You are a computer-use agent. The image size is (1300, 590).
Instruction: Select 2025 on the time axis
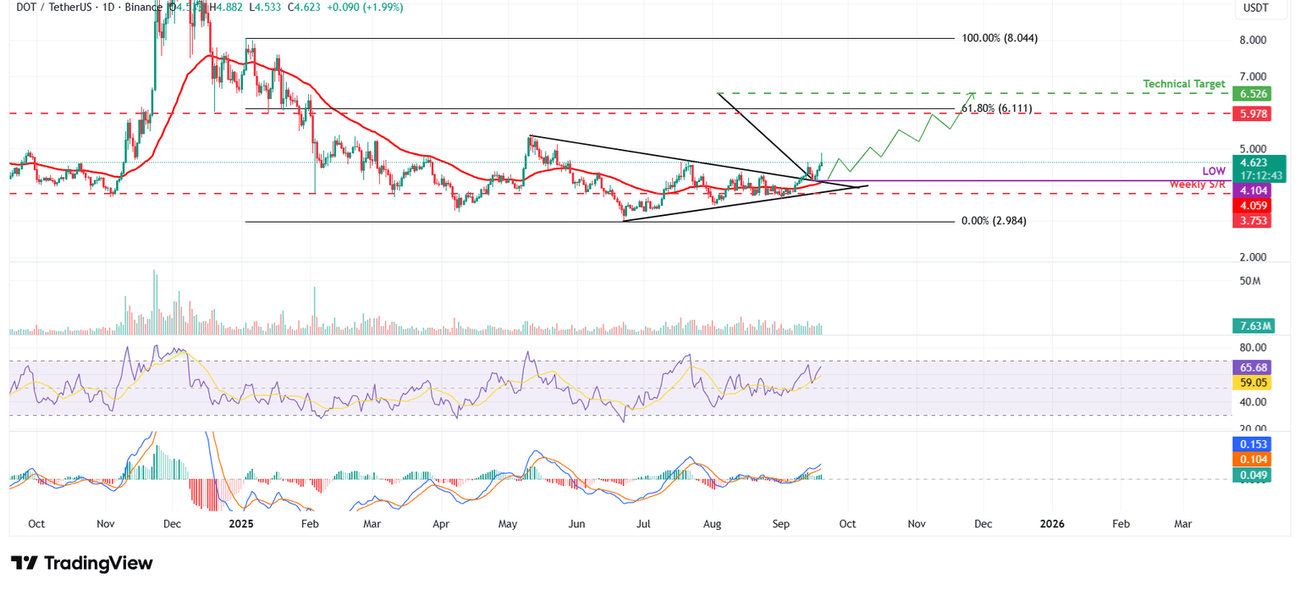coord(241,524)
